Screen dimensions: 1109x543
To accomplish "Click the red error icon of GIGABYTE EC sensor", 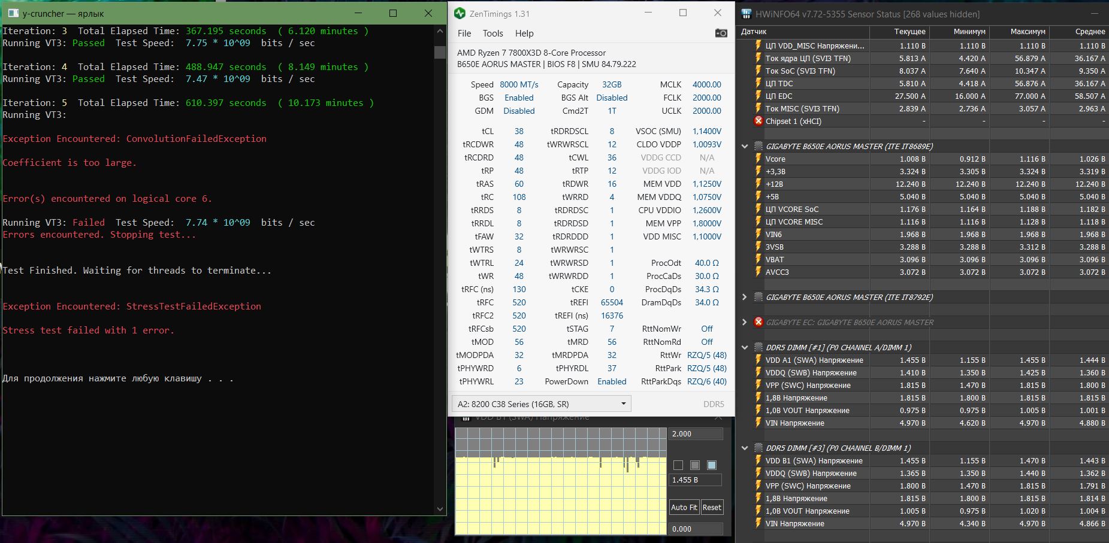I will pos(758,322).
